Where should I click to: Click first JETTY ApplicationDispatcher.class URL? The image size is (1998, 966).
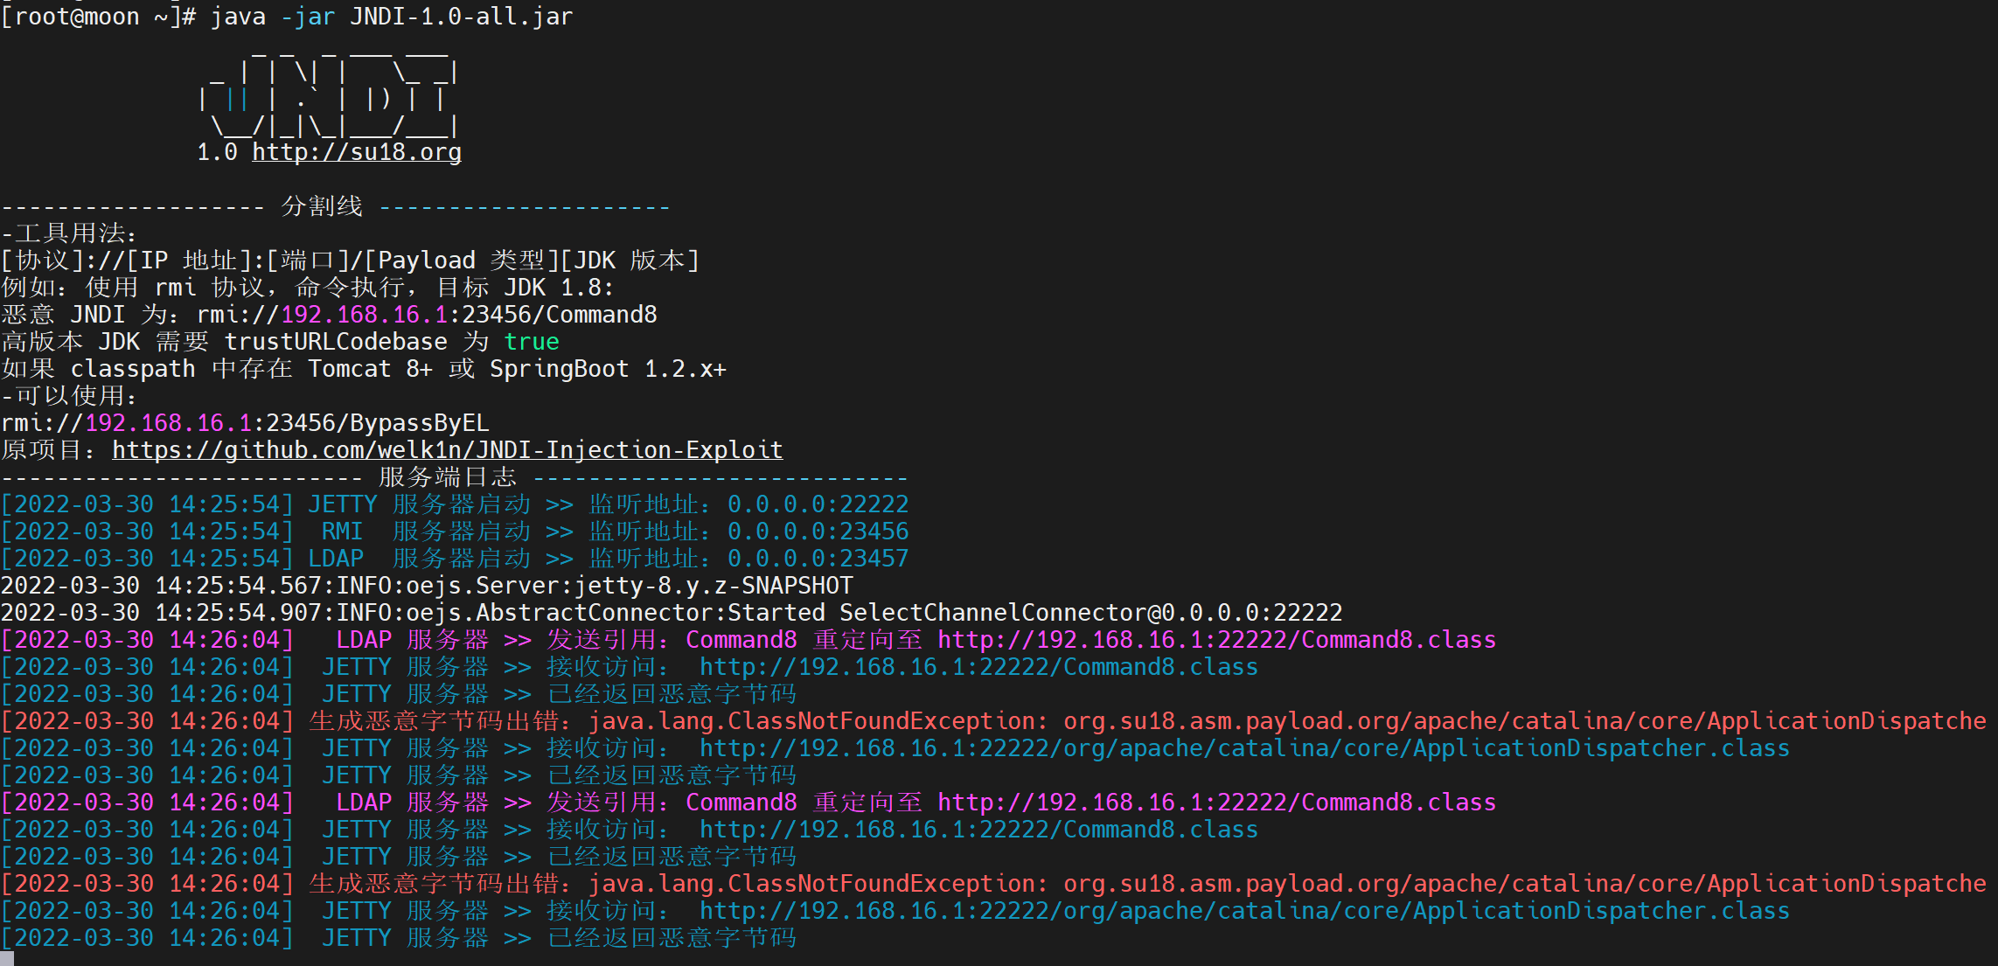click(1243, 748)
